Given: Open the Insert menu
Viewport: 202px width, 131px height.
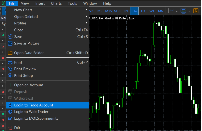Looking at the screenshot, I should pos(40,3).
